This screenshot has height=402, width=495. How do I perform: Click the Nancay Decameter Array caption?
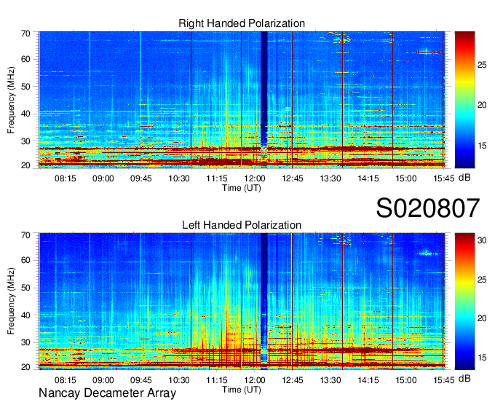click(x=107, y=393)
